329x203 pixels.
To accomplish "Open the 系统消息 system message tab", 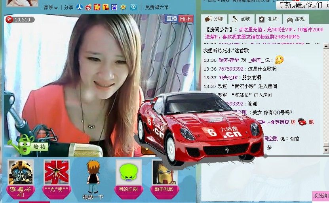I will (321, 195).
